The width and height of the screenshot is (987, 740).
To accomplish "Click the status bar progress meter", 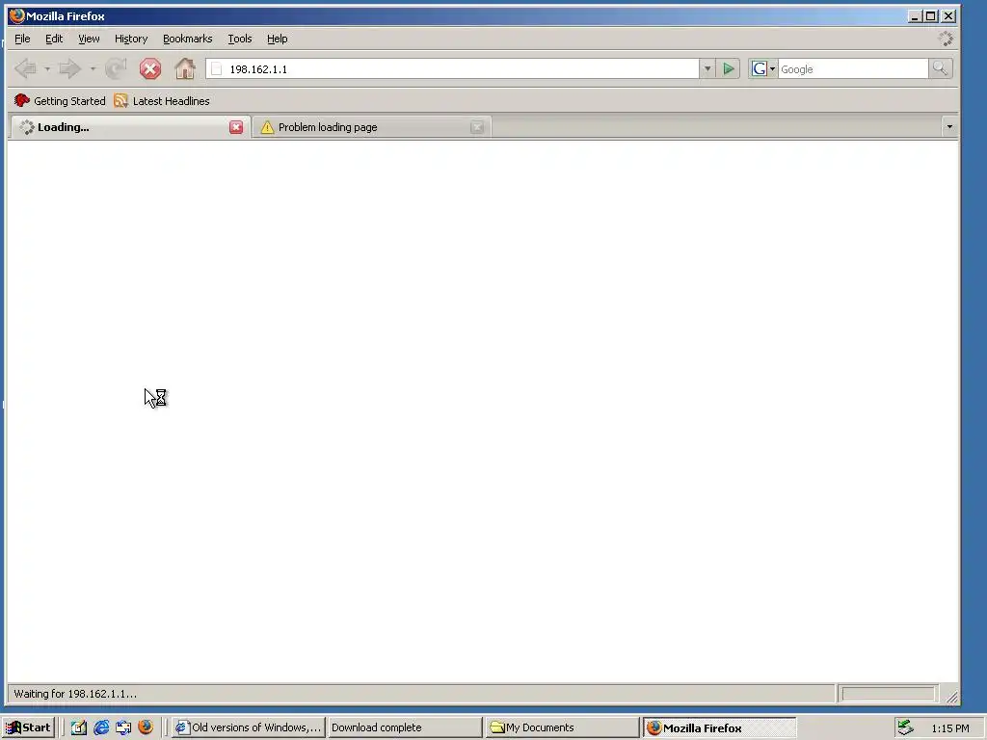I will [x=888, y=694].
